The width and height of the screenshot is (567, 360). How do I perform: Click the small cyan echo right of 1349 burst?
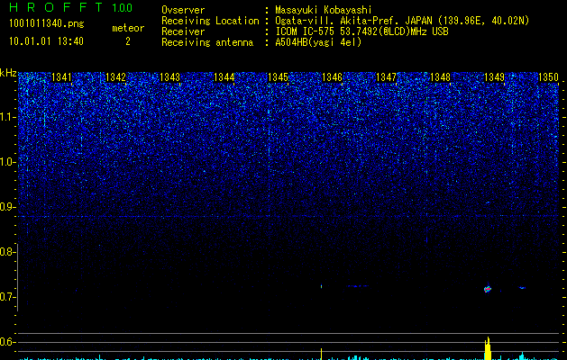click(x=522, y=288)
